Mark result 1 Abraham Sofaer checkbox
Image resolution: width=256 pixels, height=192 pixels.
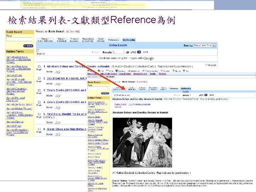39,66
